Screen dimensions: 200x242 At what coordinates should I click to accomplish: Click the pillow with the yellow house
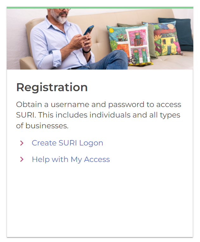(x=165, y=38)
